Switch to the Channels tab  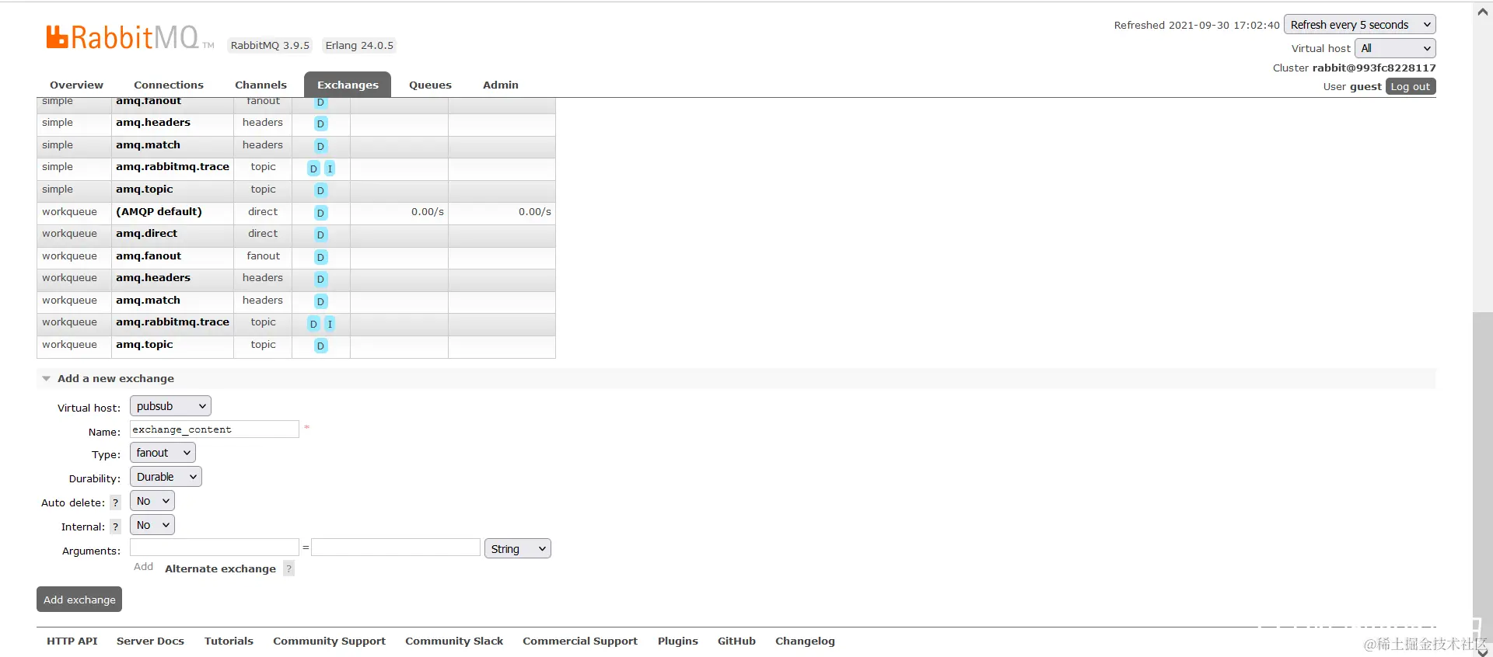(260, 85)
